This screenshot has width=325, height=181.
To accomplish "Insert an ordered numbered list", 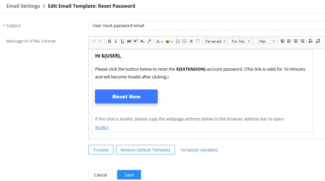I will pos(178,41).
